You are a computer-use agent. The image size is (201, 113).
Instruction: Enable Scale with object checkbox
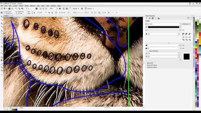point(146,65)
